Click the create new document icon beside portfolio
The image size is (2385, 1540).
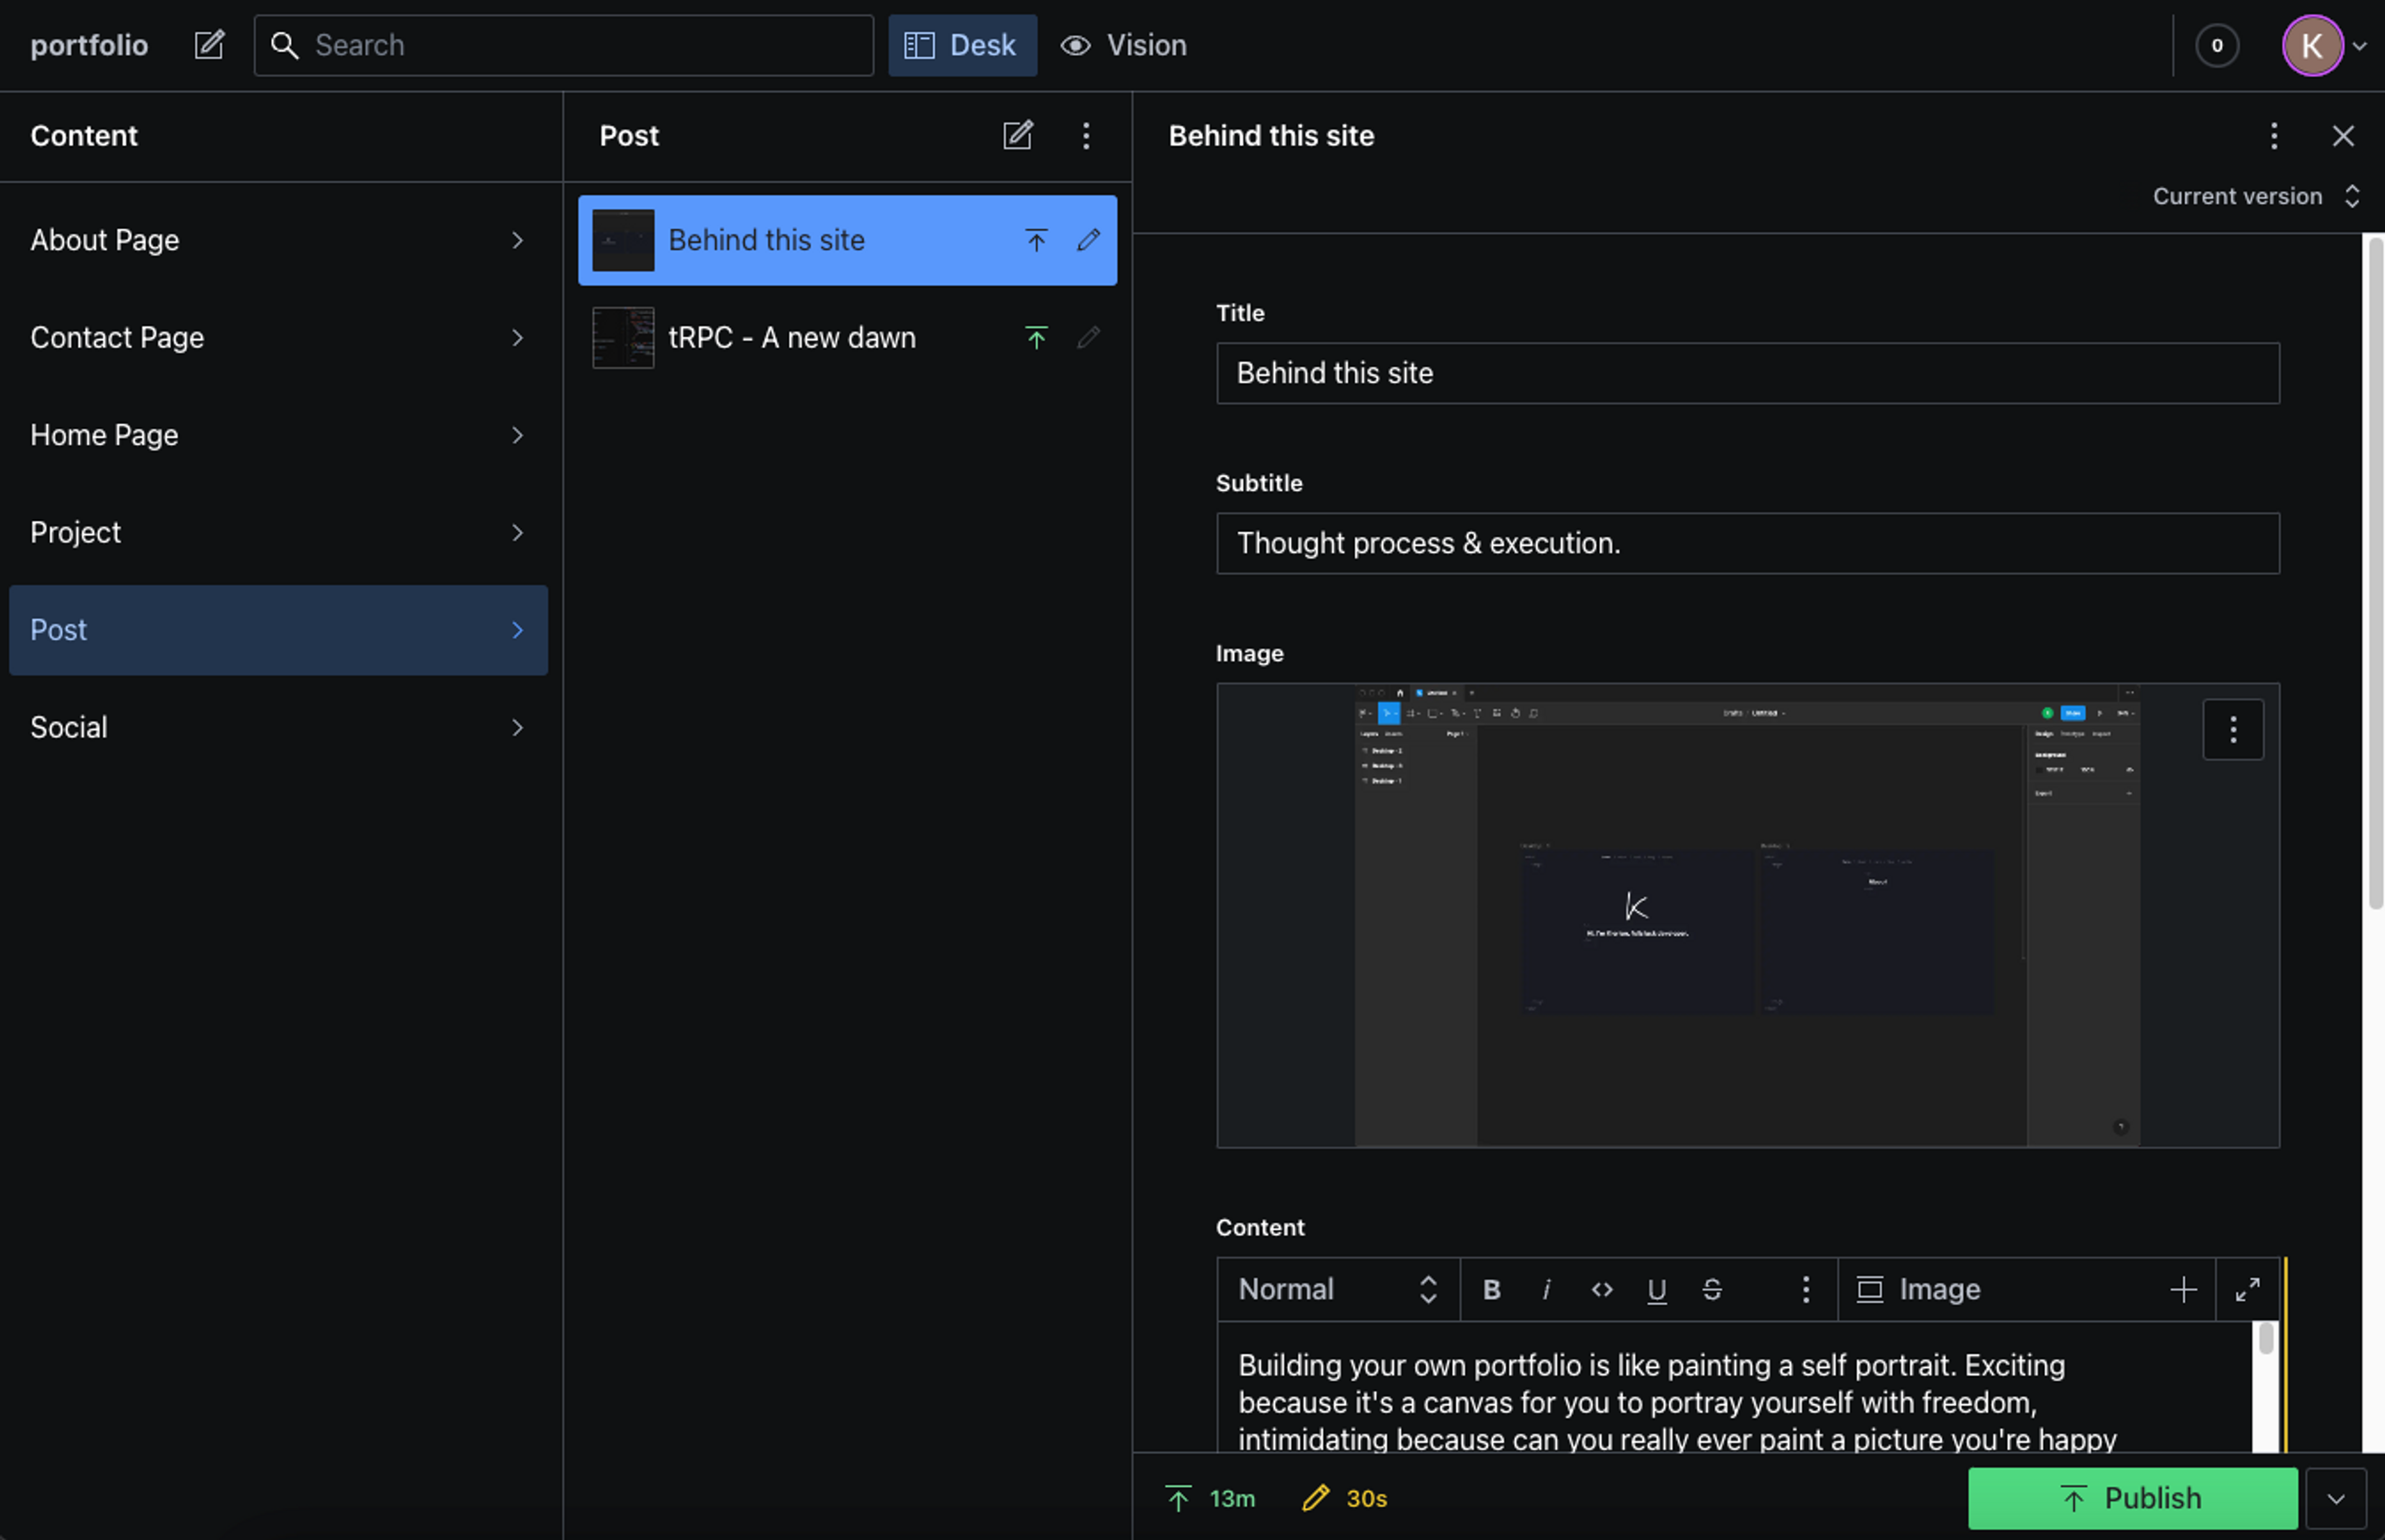point(209,45)
